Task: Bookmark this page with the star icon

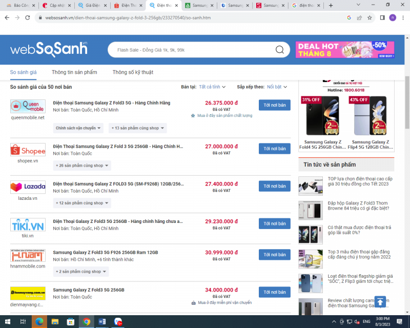Action: pos(370,17)
